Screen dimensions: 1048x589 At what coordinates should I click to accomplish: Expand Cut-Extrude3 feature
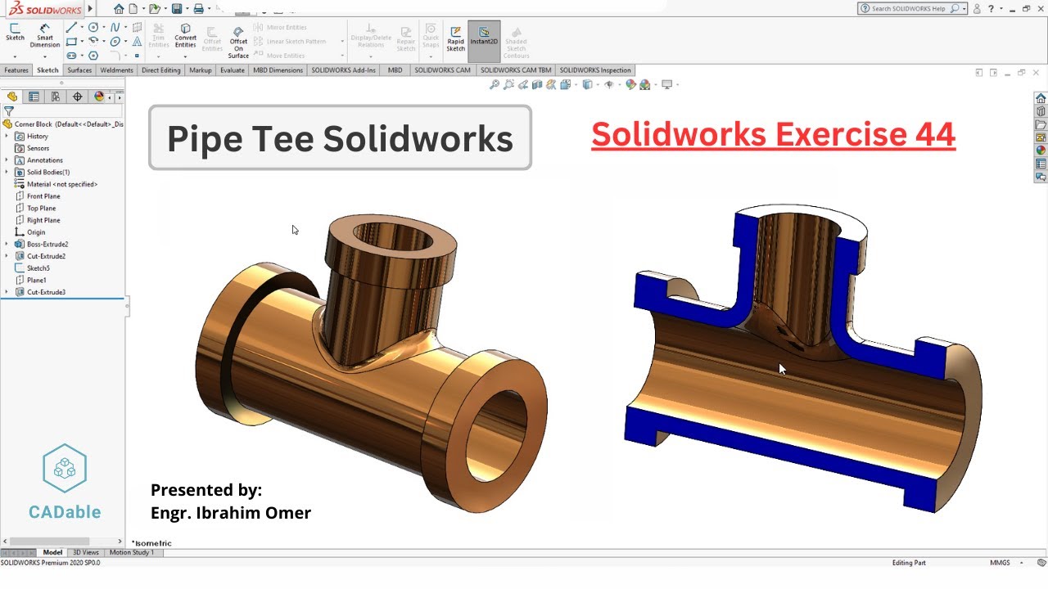(x=7, y=292)
